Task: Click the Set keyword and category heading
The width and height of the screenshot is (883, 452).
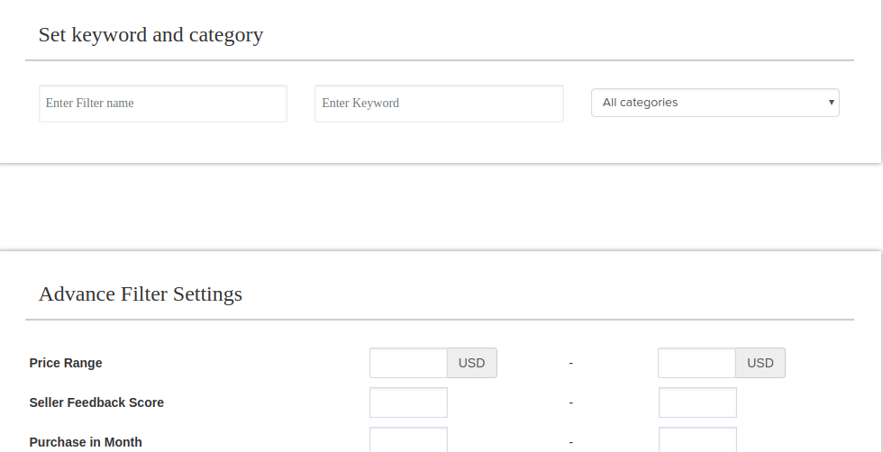Action: point(150,35)
